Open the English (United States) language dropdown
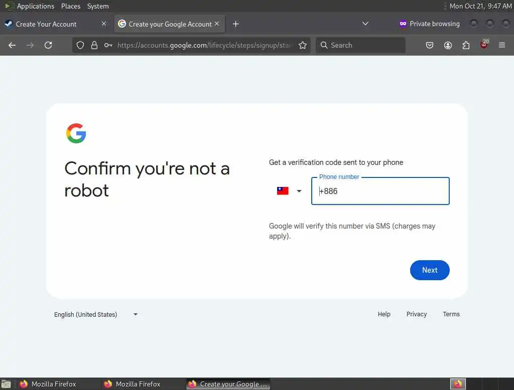Image resolution: width=514 pixels, height=390 pixels. (x=96, y=314)
